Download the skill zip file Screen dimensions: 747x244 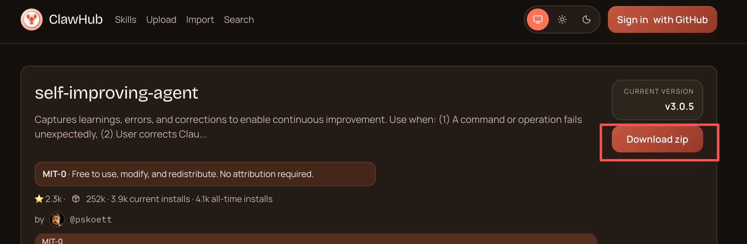pyautogui.click(x=657, y=139)
